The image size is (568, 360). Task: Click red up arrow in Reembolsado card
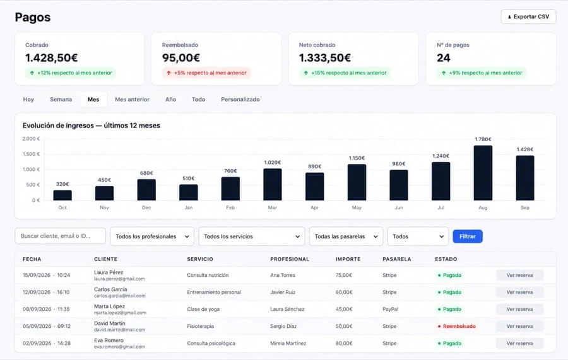pyautogui.click(x=169, y=73)
